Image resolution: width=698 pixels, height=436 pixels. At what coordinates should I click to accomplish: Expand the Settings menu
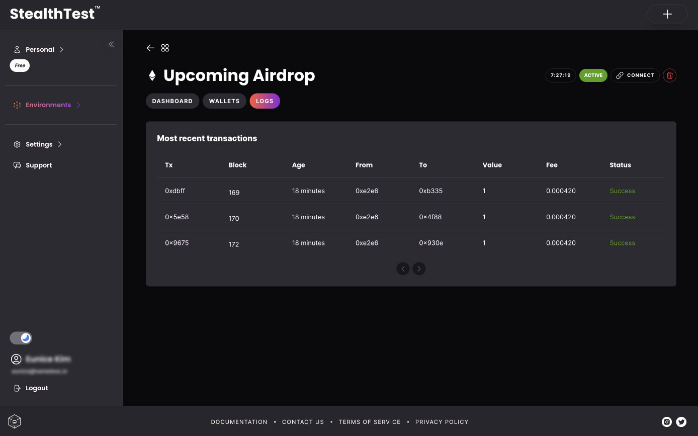click(39, 144)
